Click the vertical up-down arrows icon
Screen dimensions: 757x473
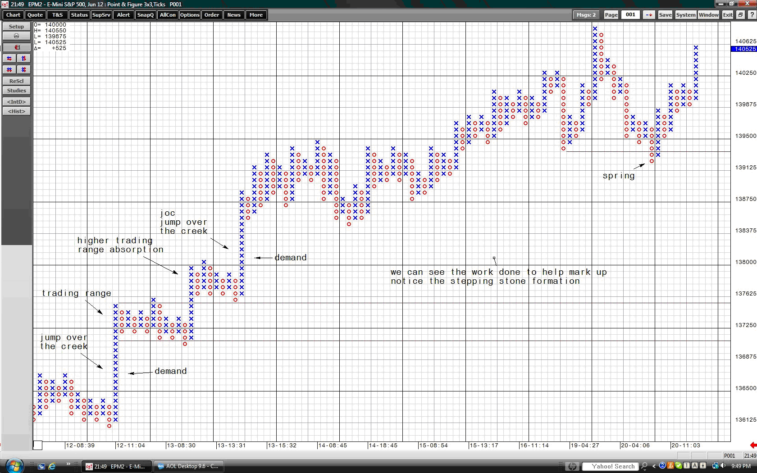pyautogui.click(x=24, y=59)
